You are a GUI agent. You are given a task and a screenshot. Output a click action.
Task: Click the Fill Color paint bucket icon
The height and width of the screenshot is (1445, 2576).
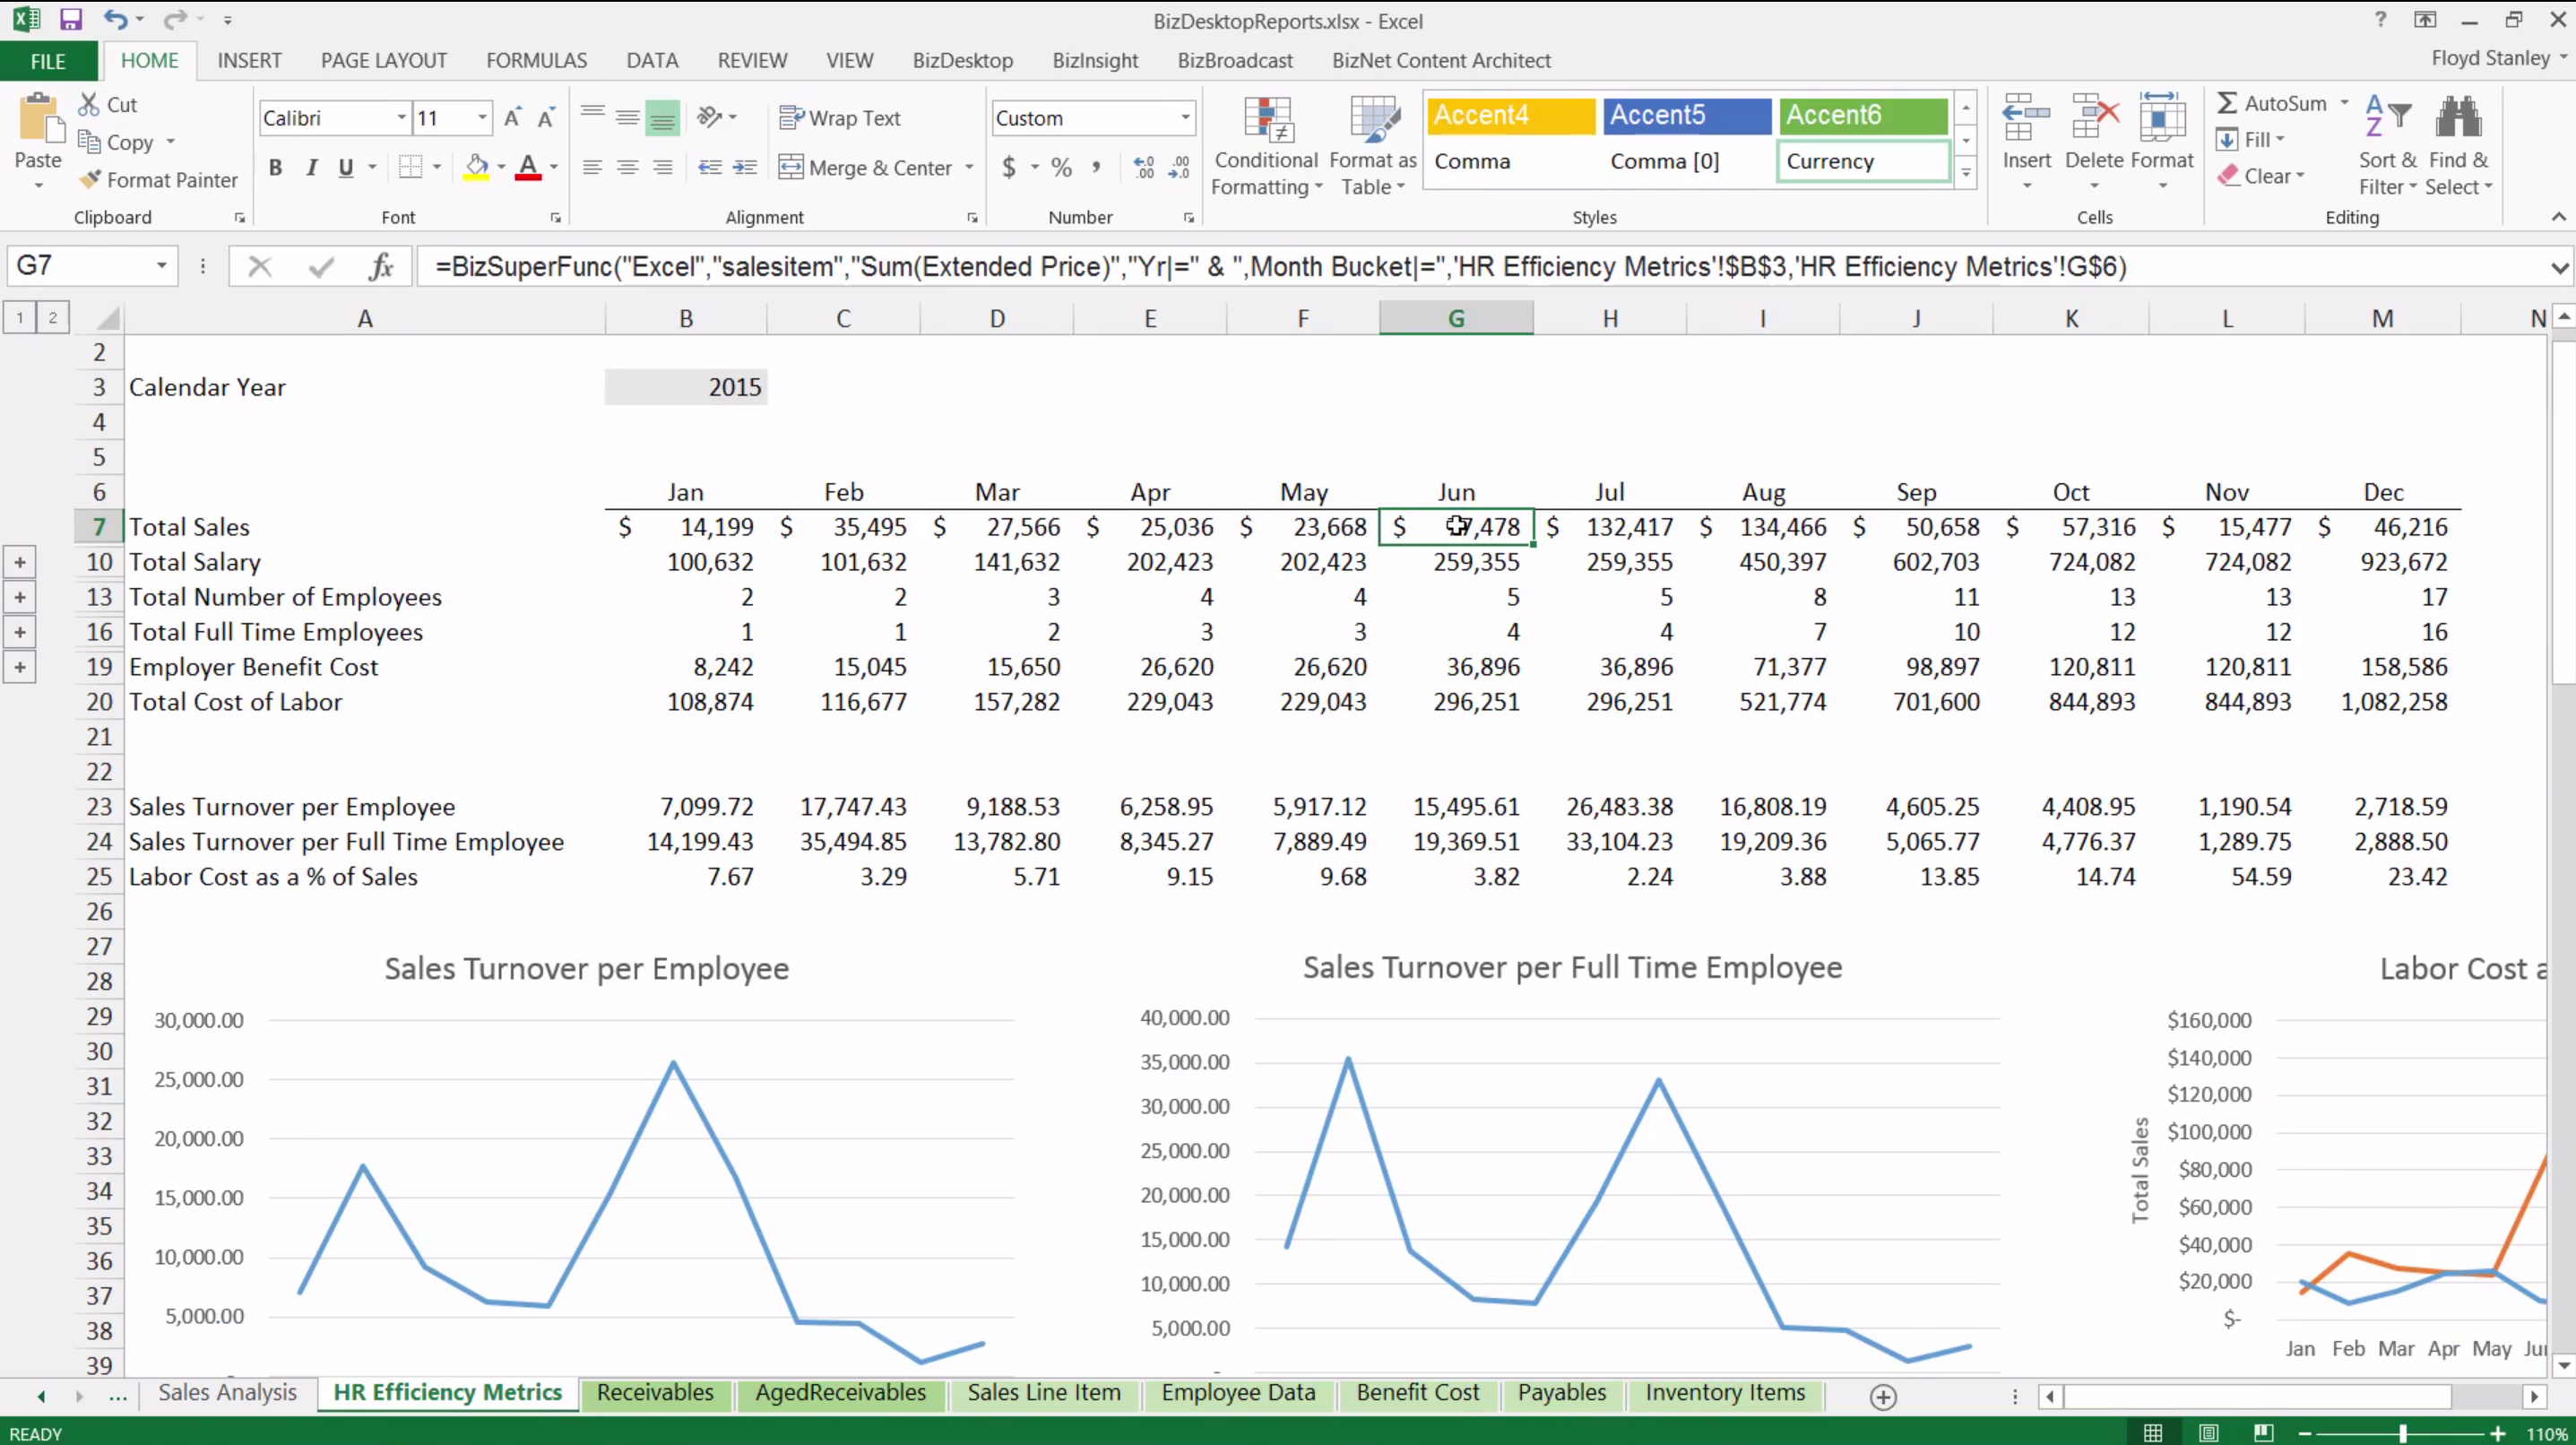476,167
